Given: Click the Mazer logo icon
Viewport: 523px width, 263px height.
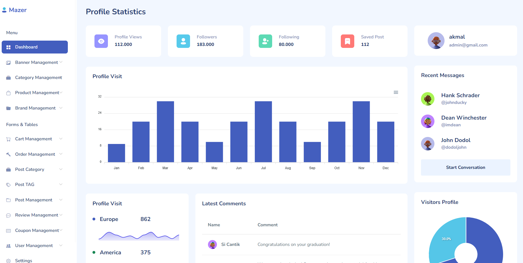Looking at the screenshot, I should 4,10.
